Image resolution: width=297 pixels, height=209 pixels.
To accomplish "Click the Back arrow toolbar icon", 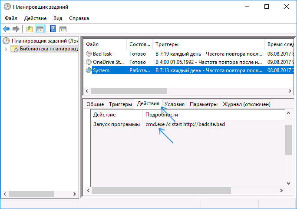I will 6,29.
